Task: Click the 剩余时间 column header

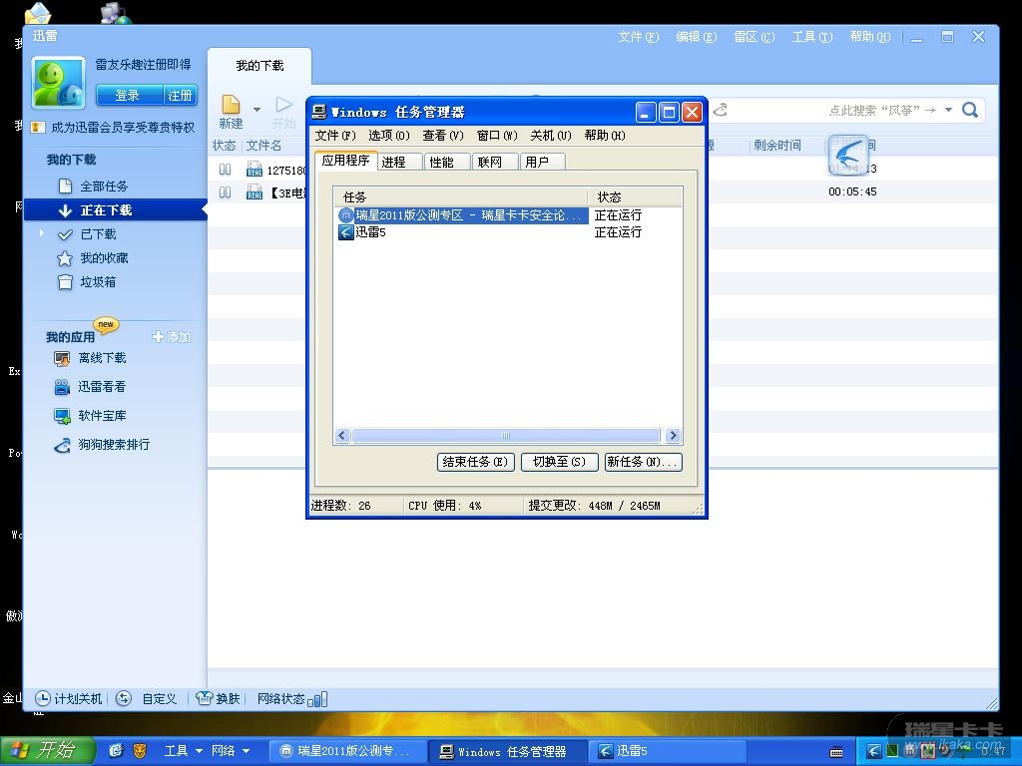Action: 776,146
